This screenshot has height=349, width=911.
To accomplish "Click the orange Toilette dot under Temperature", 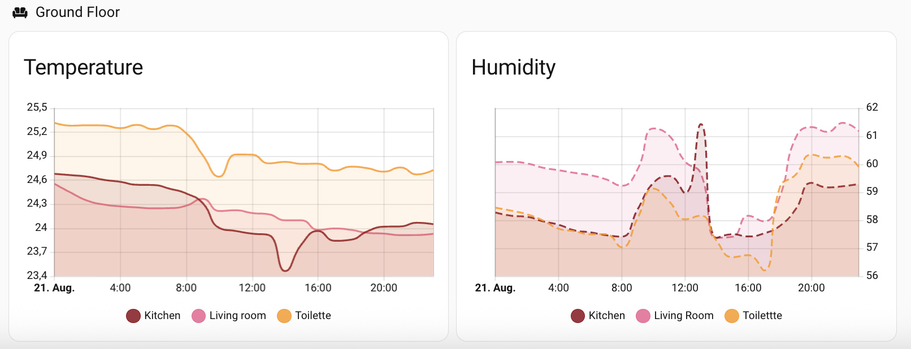I will (284, 316).
